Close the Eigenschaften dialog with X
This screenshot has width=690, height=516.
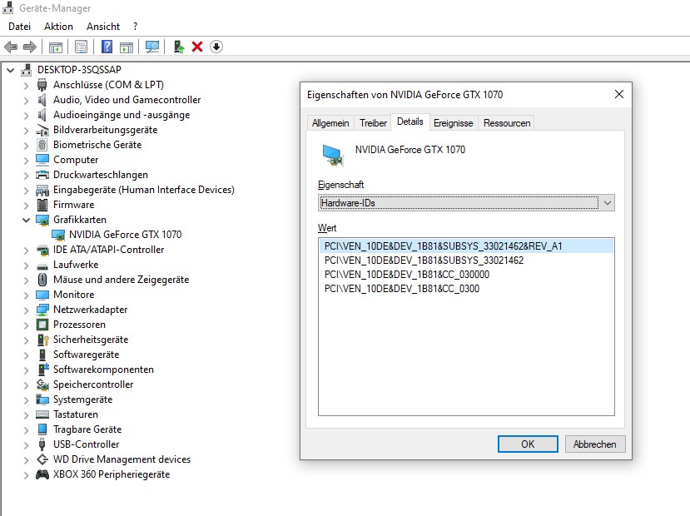tap(618, 94)
